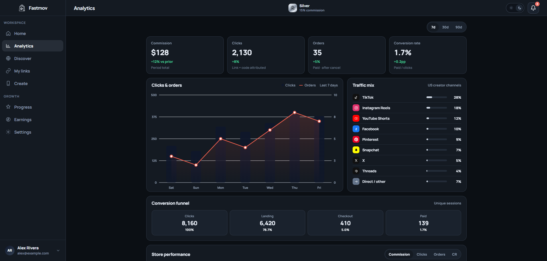This screenshot has height=261, width=547.
Task: Expand the Alex Rivera account menu
Action: [58, 250]
